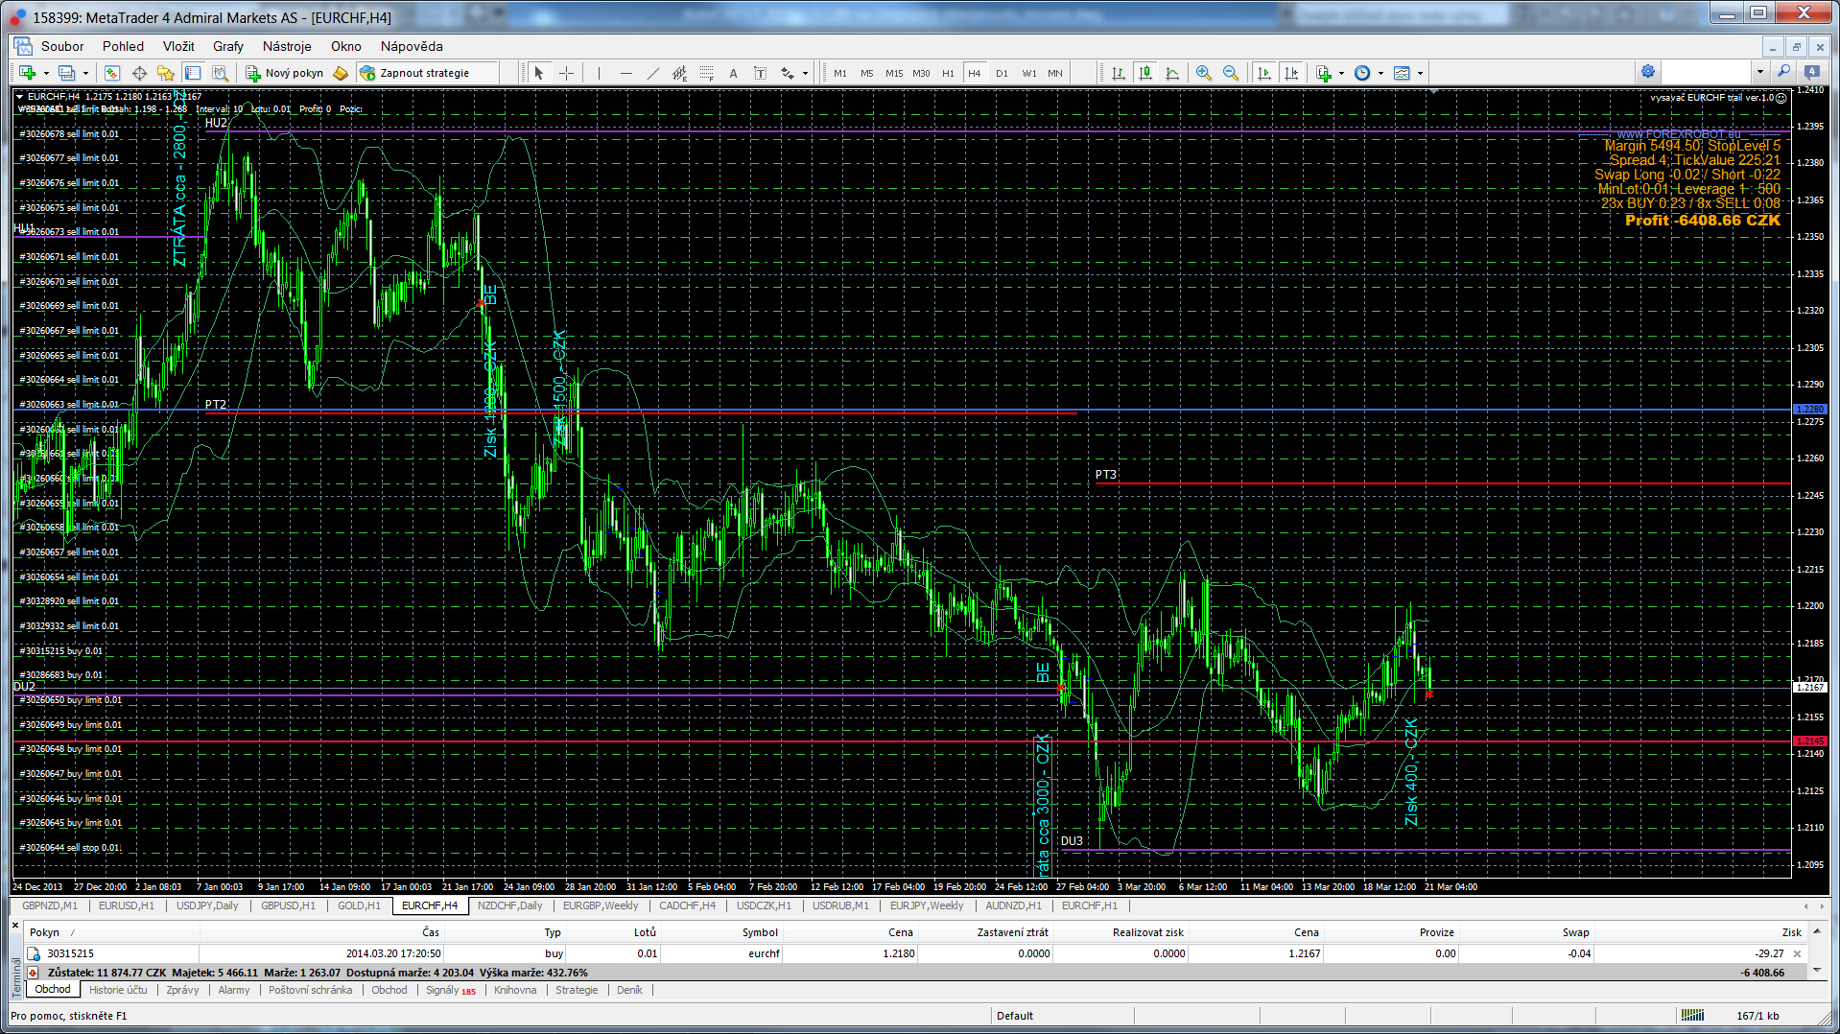The image size is (1840, 1034).
Task: Expand the EURCHF,H4 chart title arrow
Action: (x=19, y=96)
